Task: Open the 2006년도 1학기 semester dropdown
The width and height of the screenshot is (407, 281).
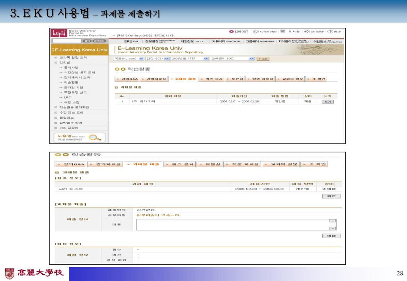Action: click(189, 59)
